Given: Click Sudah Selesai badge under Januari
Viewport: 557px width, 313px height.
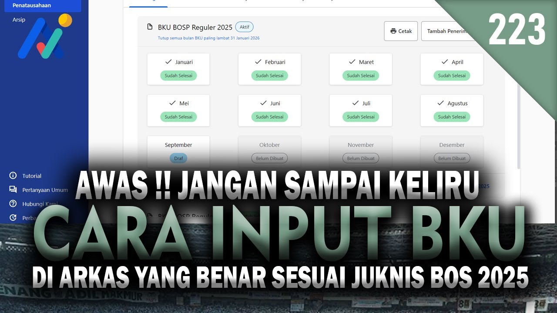Looking at the screenshot, I should pos(178,76).
